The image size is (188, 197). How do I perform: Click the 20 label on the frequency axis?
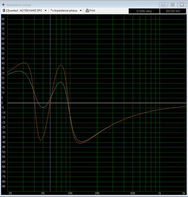click(x=10, y=194)
